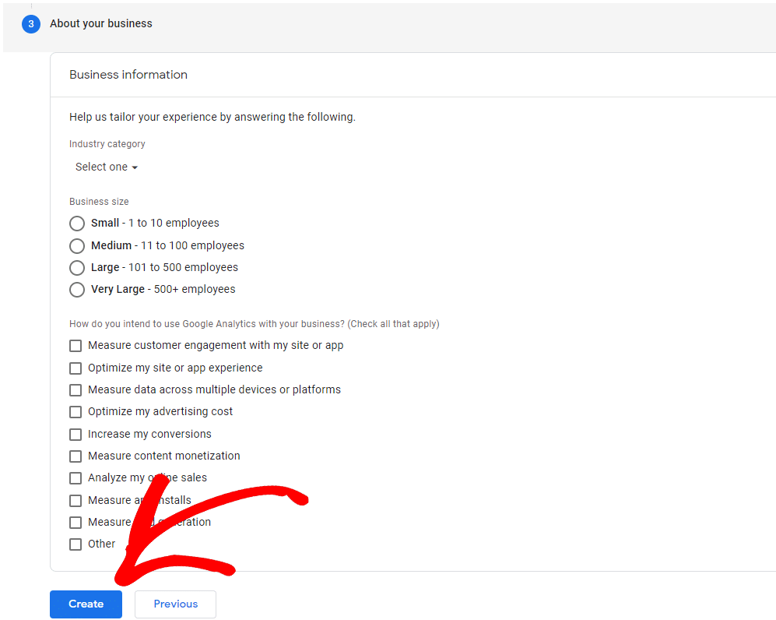Click the step 3 circle icon

(x=31, y=24)
